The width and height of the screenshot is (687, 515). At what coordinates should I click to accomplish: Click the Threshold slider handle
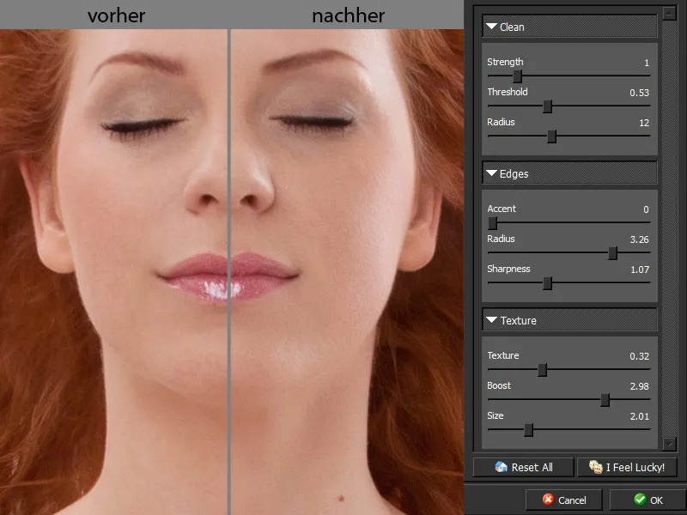point(547,106)
